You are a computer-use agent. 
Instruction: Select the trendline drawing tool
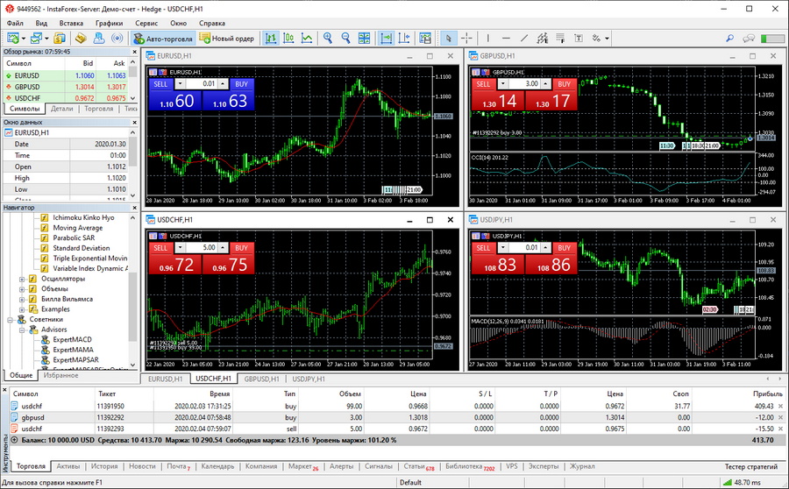[524, 39]
